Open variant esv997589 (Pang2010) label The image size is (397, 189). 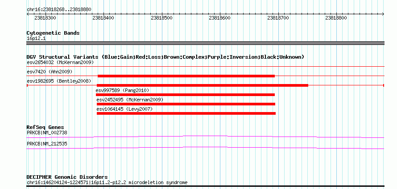point(123,90)
